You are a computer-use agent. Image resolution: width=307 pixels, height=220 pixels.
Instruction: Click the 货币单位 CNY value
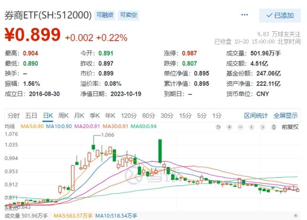262,94
